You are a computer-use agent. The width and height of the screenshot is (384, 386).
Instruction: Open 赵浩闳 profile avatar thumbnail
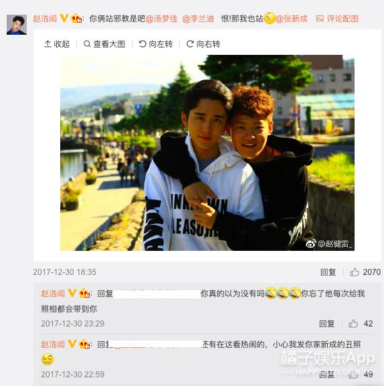(x=17, y=25)
